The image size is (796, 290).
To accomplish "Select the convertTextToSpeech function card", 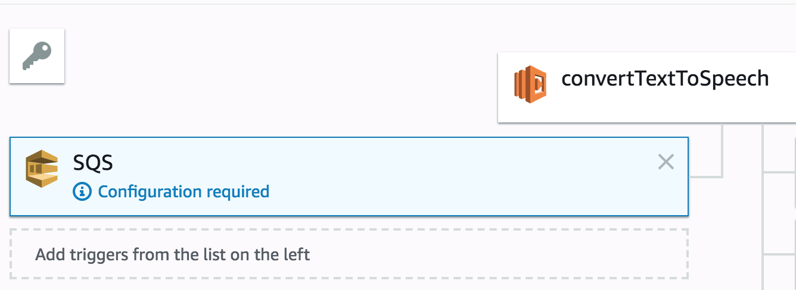I will [646, 87].
